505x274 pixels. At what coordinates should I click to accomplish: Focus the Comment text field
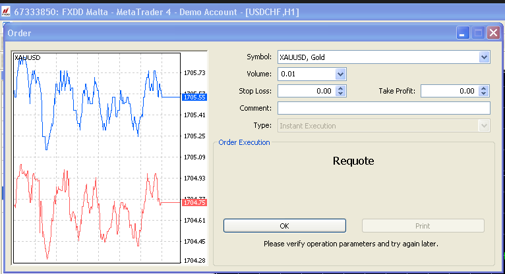coord(384,108)
